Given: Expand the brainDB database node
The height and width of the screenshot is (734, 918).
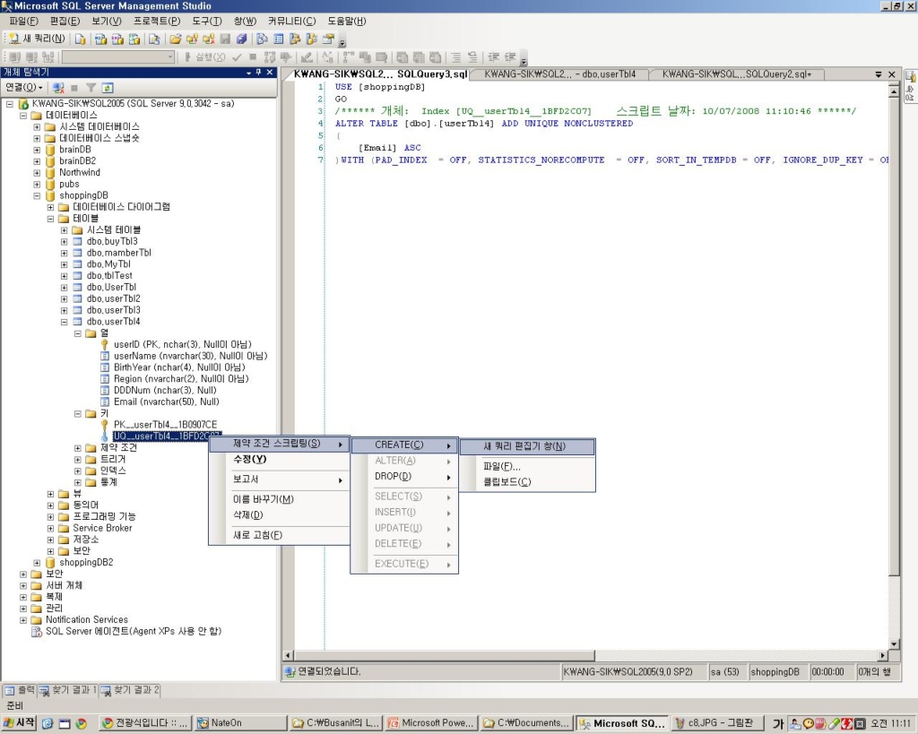Looking at the screenshot, I should pyautogui.click(x=37, y=150).
